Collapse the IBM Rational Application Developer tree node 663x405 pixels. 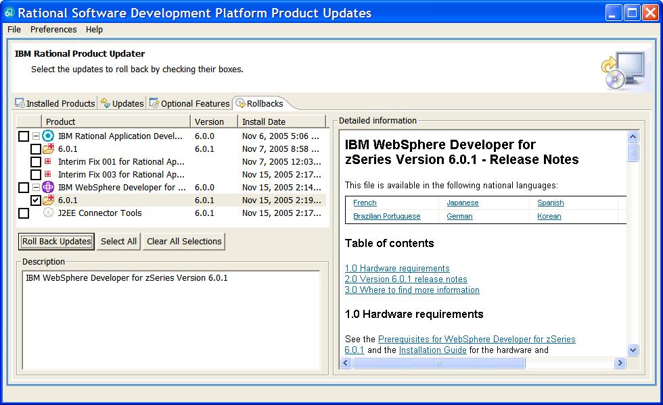36,136
